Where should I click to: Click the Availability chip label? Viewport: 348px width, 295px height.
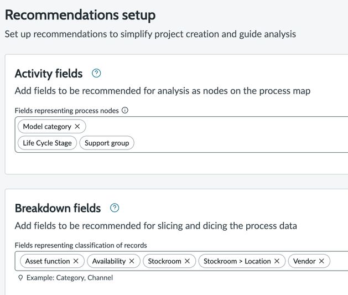tap(109, 261)
